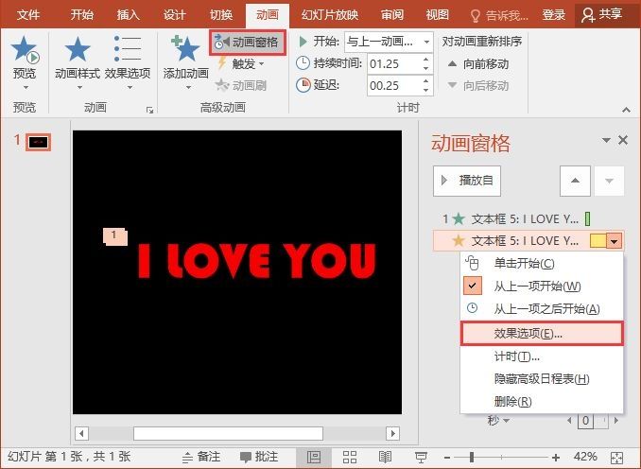Open Effect Options (效果选项) from menu
The height and width of the screenshot is (469, 641).
click(542, 334)
